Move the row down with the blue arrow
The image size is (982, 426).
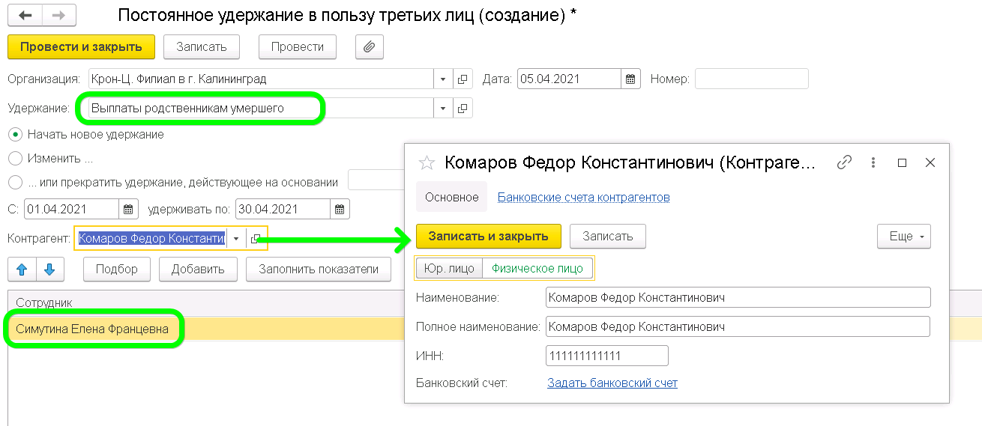50,270
